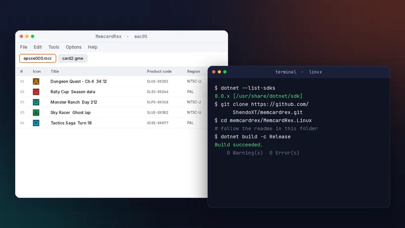
Task: Click the 'terminal - linux' window title
Action: (299, 72)
